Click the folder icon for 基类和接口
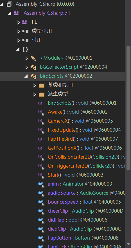The height and width of the screenshot is (248, 131). click(x=41, y=85)
